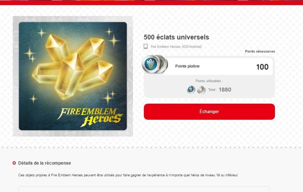Click the 'Fire Emblem Heroes (iOS/Android)' label
The width and height of the screenshot is (303, 192).
point(176,46)
